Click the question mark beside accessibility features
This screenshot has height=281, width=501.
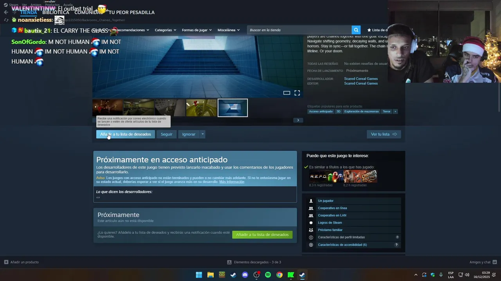[396, 245]
